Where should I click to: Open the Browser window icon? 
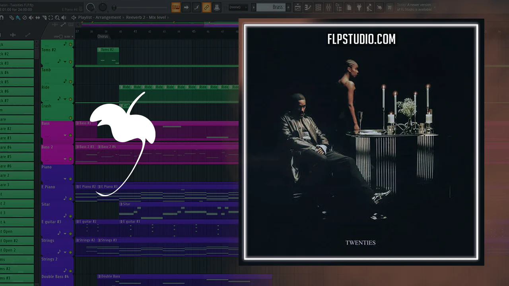pyautogui.click(x=339, y=7)
